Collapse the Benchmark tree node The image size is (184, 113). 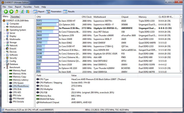click(4, 67)
